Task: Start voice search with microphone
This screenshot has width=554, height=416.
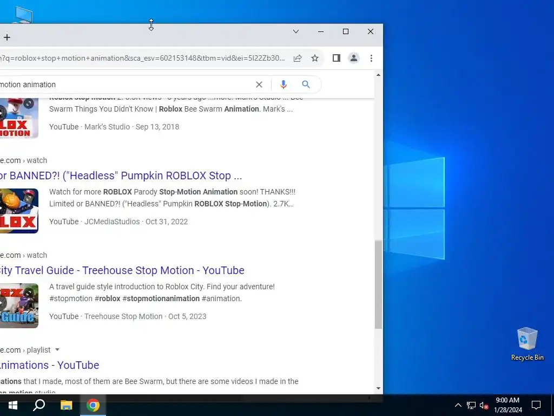Action: (283, 84)
